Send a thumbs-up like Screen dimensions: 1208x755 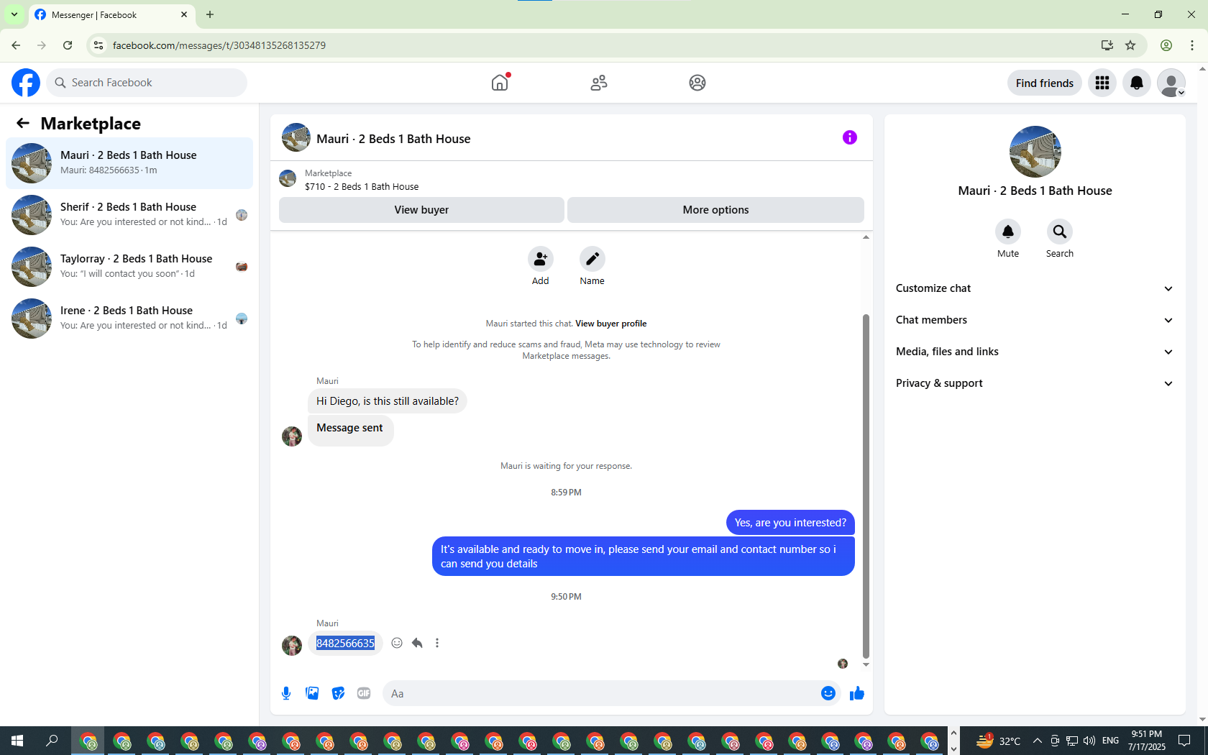pos(857,693)
